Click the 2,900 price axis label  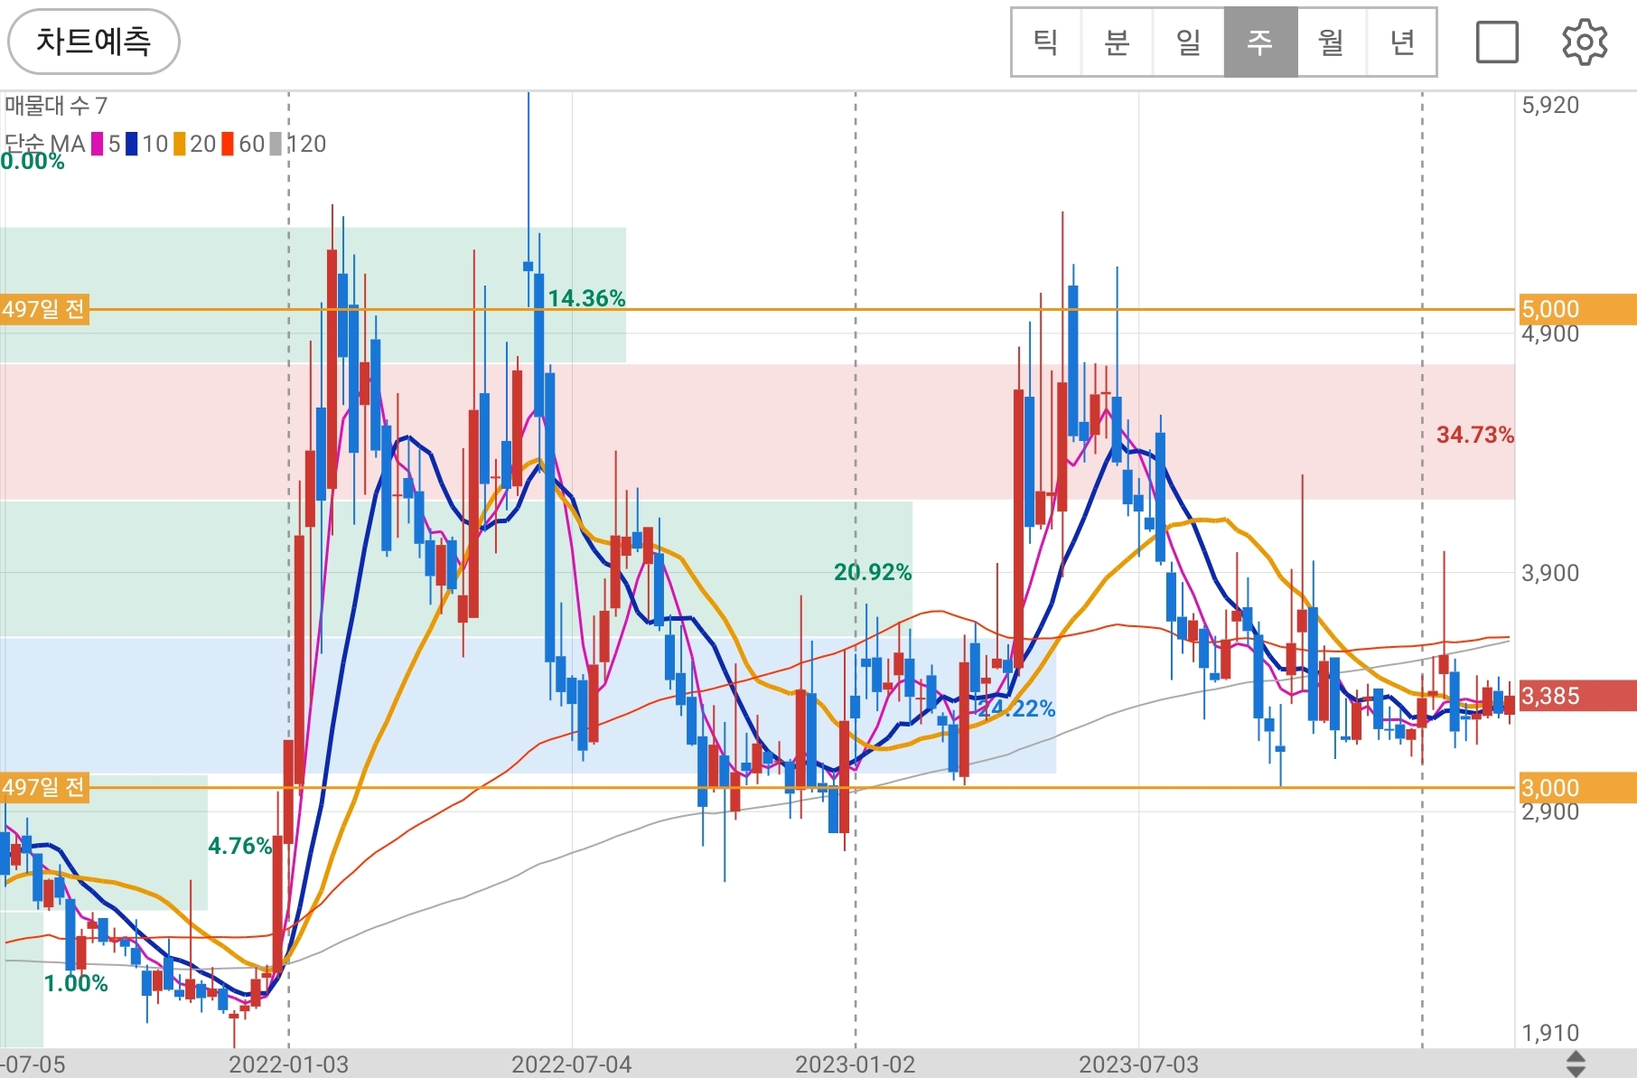tap(1550, 811)
